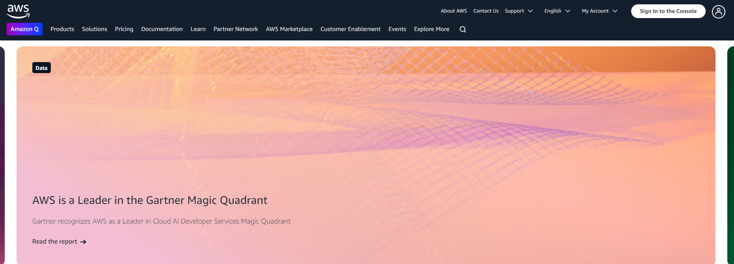This screenshot has width=734, height=264.
Task: Open Documentation in the navigation bar
Action: 162,29
